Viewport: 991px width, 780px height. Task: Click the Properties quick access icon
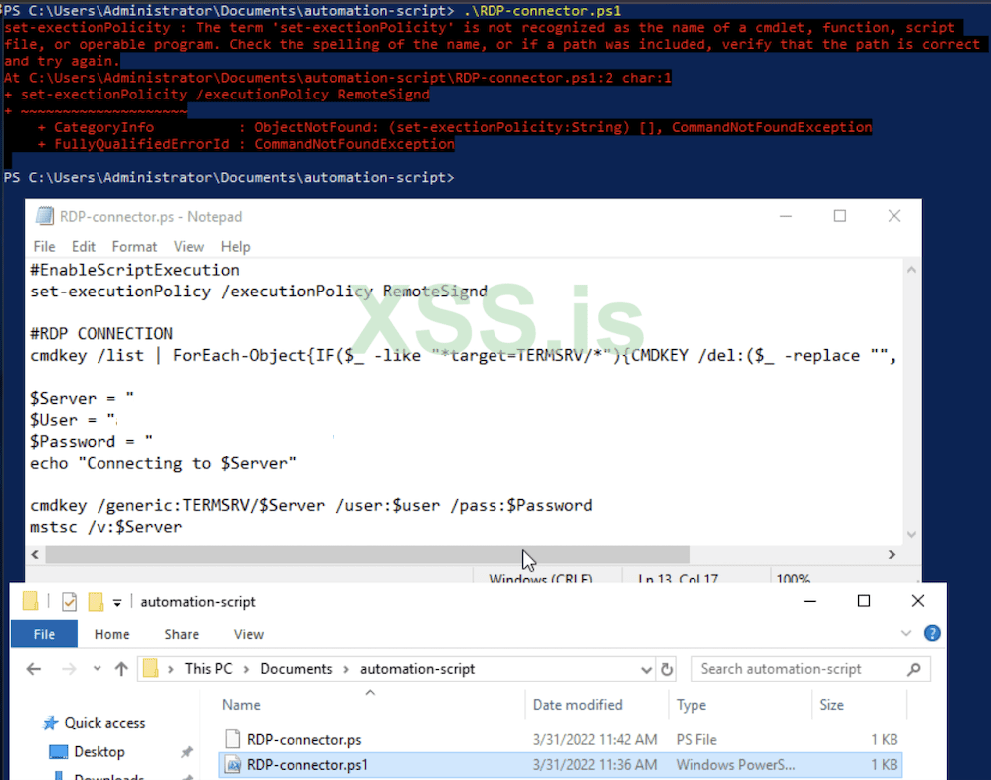[69, 601]
